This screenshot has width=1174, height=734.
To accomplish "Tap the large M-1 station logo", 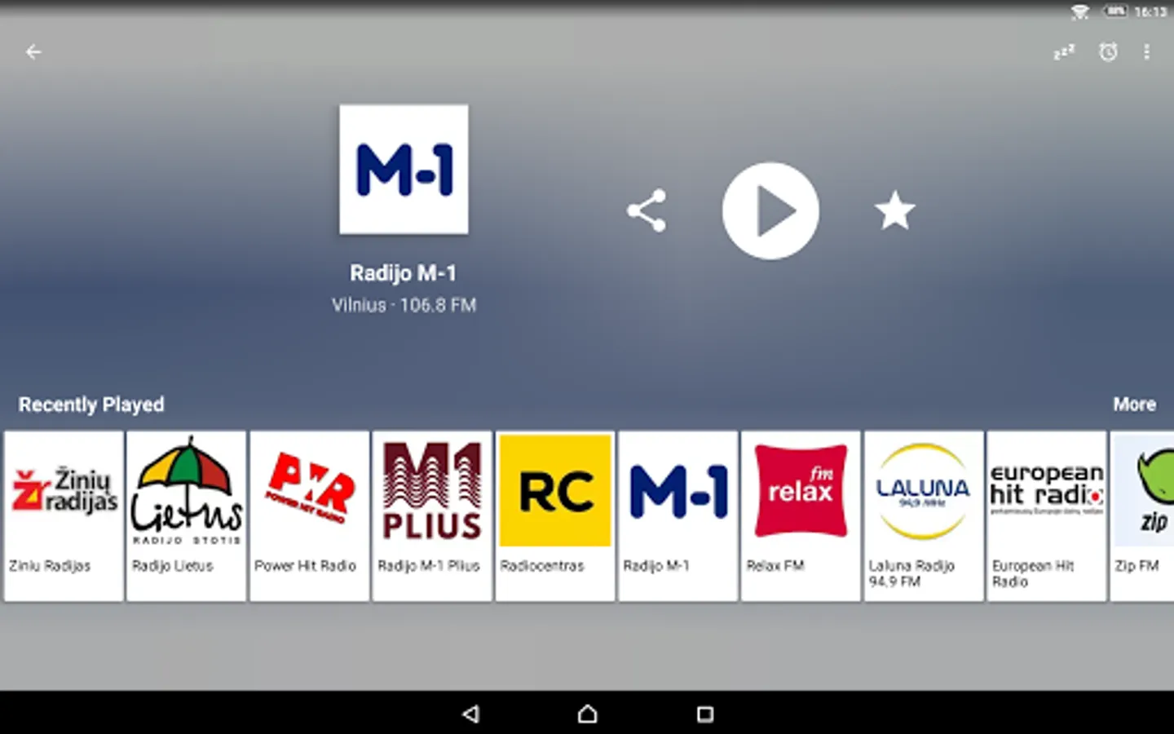I will 404,169.
